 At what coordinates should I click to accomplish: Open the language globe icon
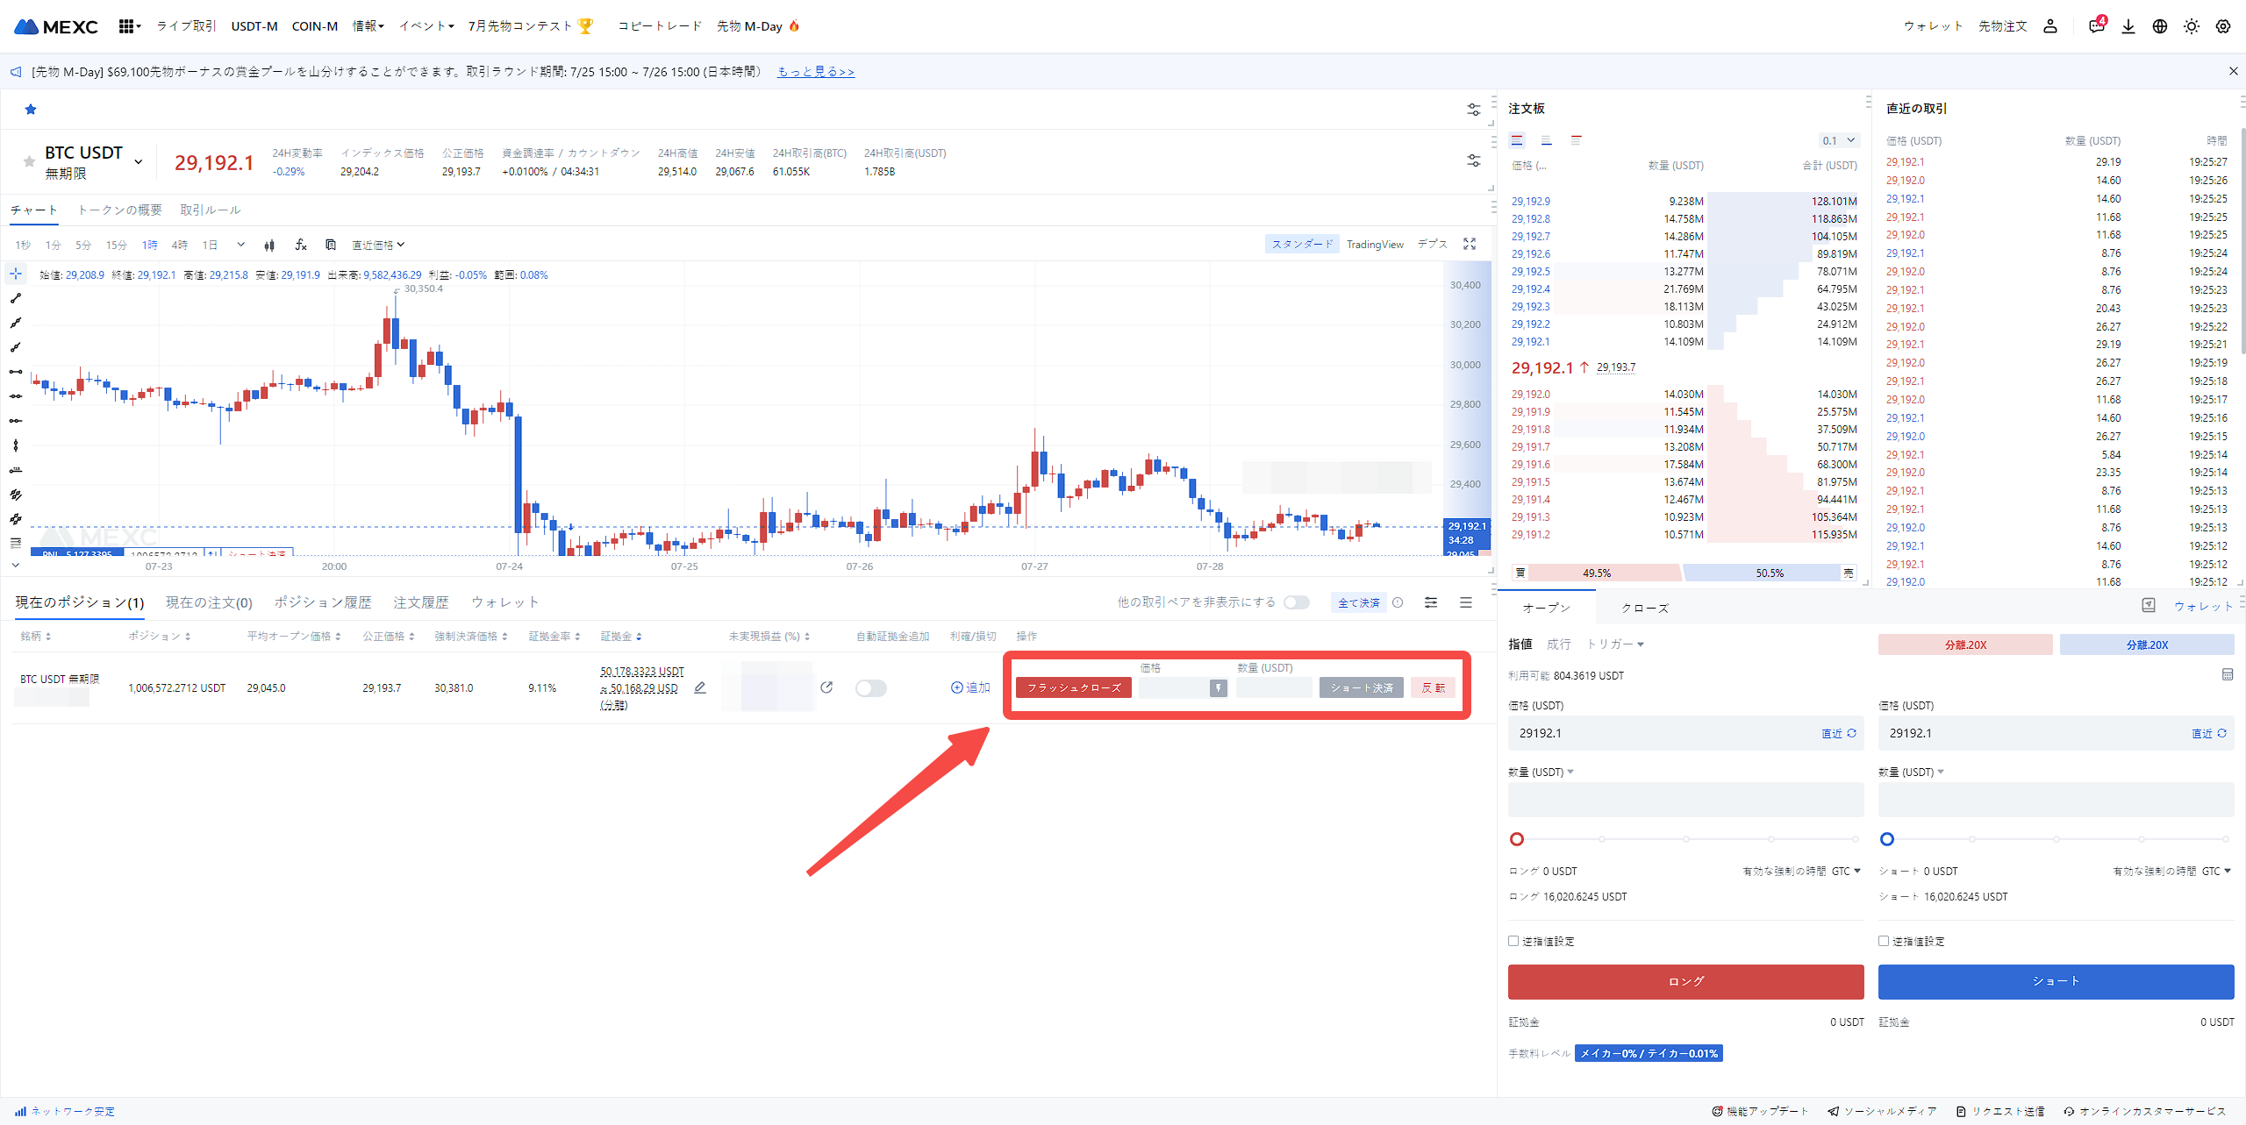[2160, 26]
